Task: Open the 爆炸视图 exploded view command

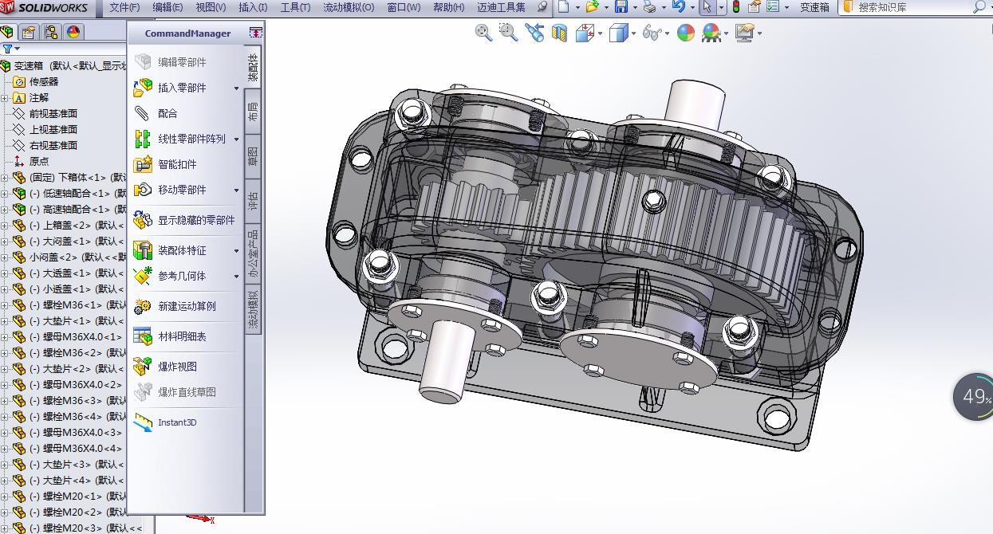Action: [177, 367]
